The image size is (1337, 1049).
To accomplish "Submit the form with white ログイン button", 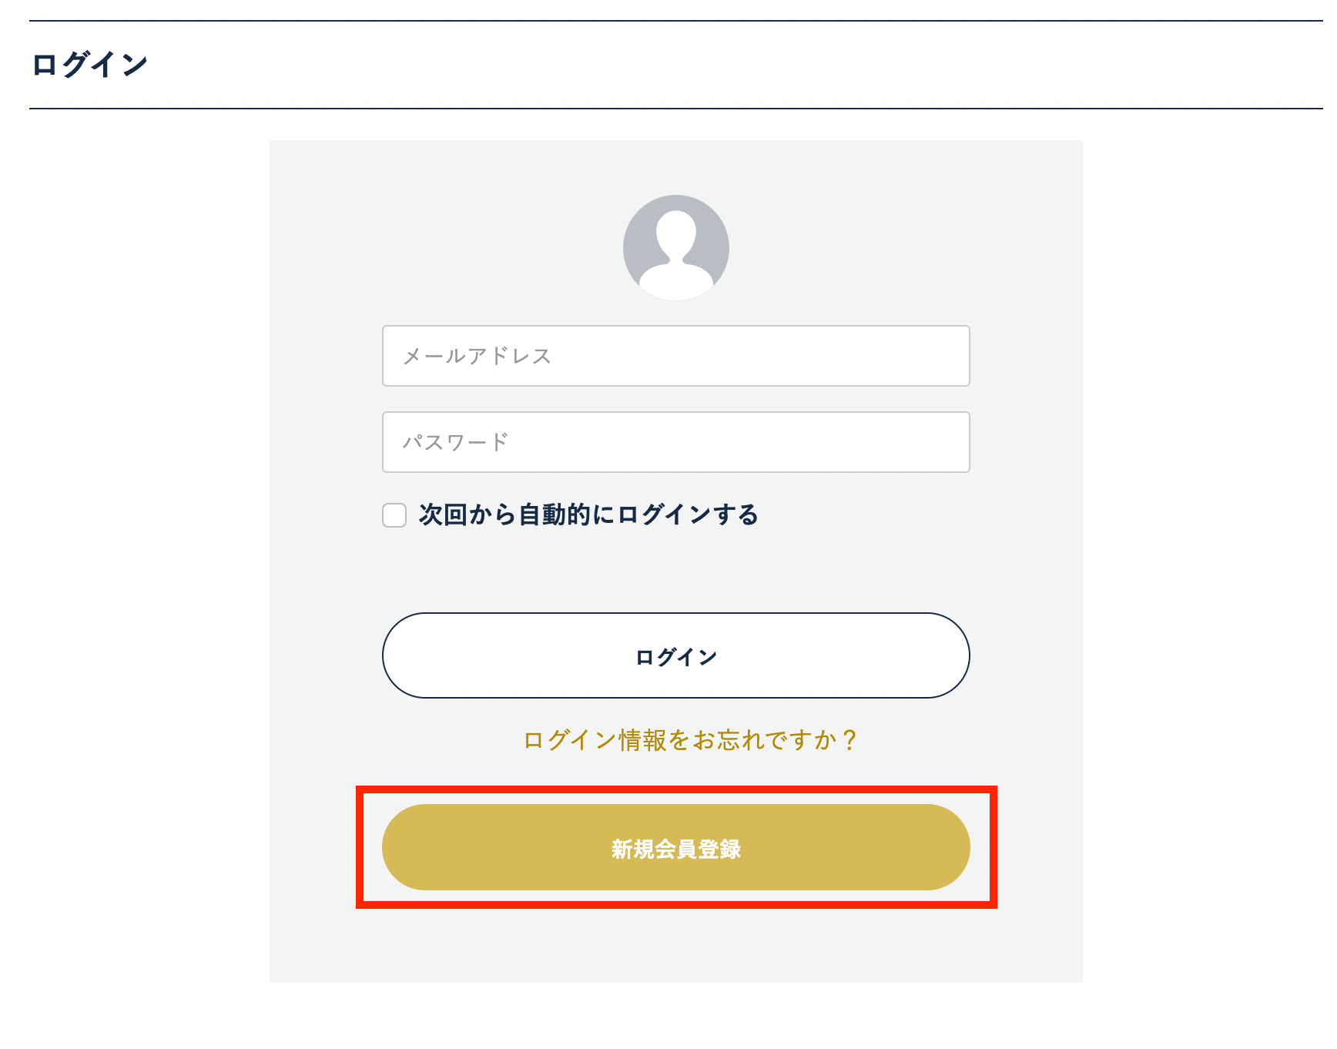I will 675,655.
